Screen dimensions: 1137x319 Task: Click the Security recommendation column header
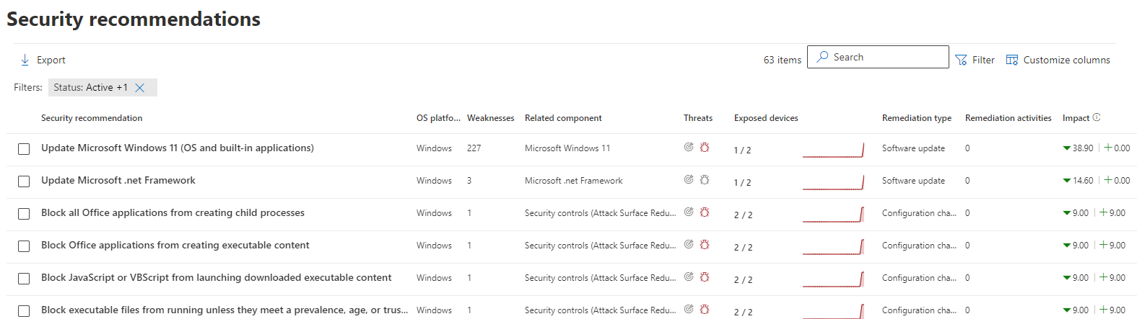[x=92, y=118]
